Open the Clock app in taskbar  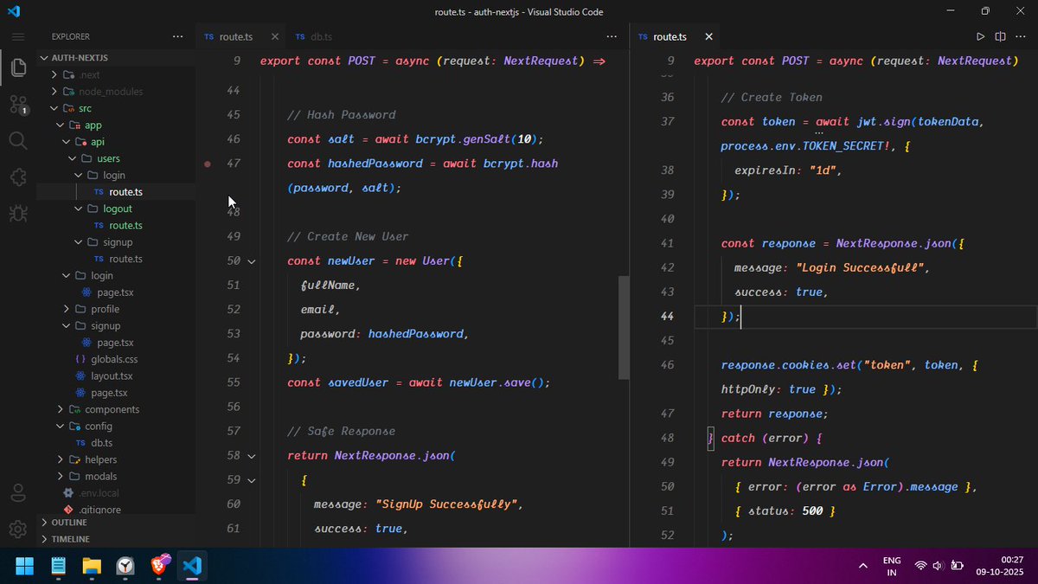coord(125,567)
